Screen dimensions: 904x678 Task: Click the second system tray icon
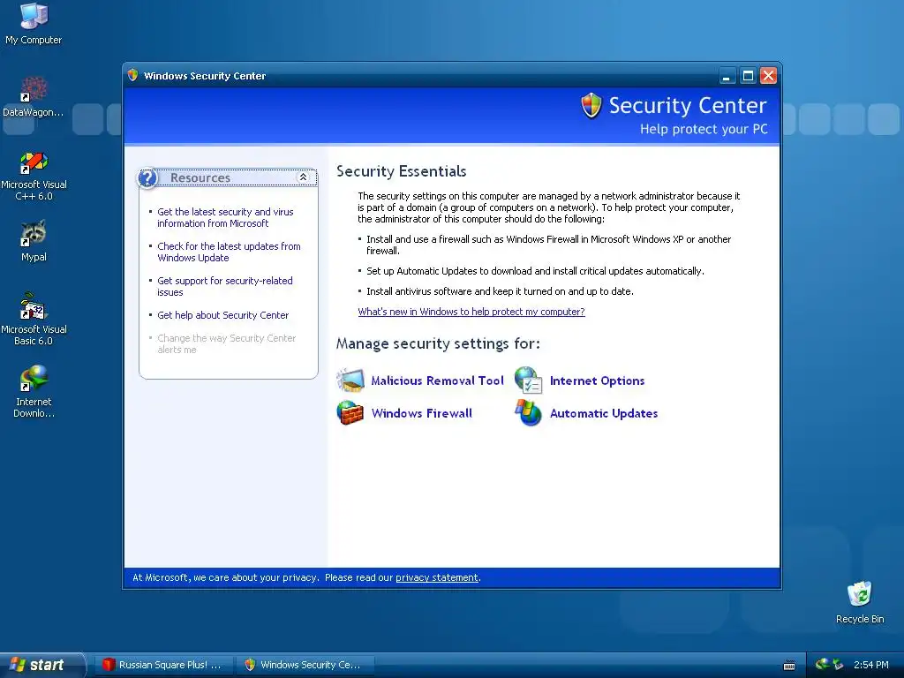pyautogui.click(x=839, y=665)
